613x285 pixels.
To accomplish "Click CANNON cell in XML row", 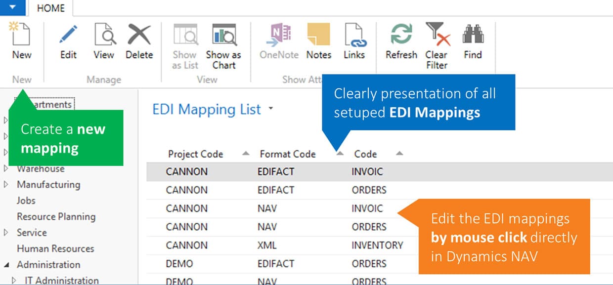I will [x=186, y=245].
